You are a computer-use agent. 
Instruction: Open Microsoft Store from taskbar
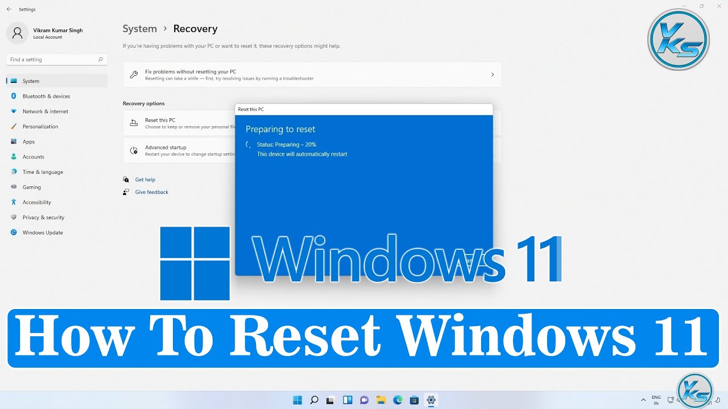point(415,400)
